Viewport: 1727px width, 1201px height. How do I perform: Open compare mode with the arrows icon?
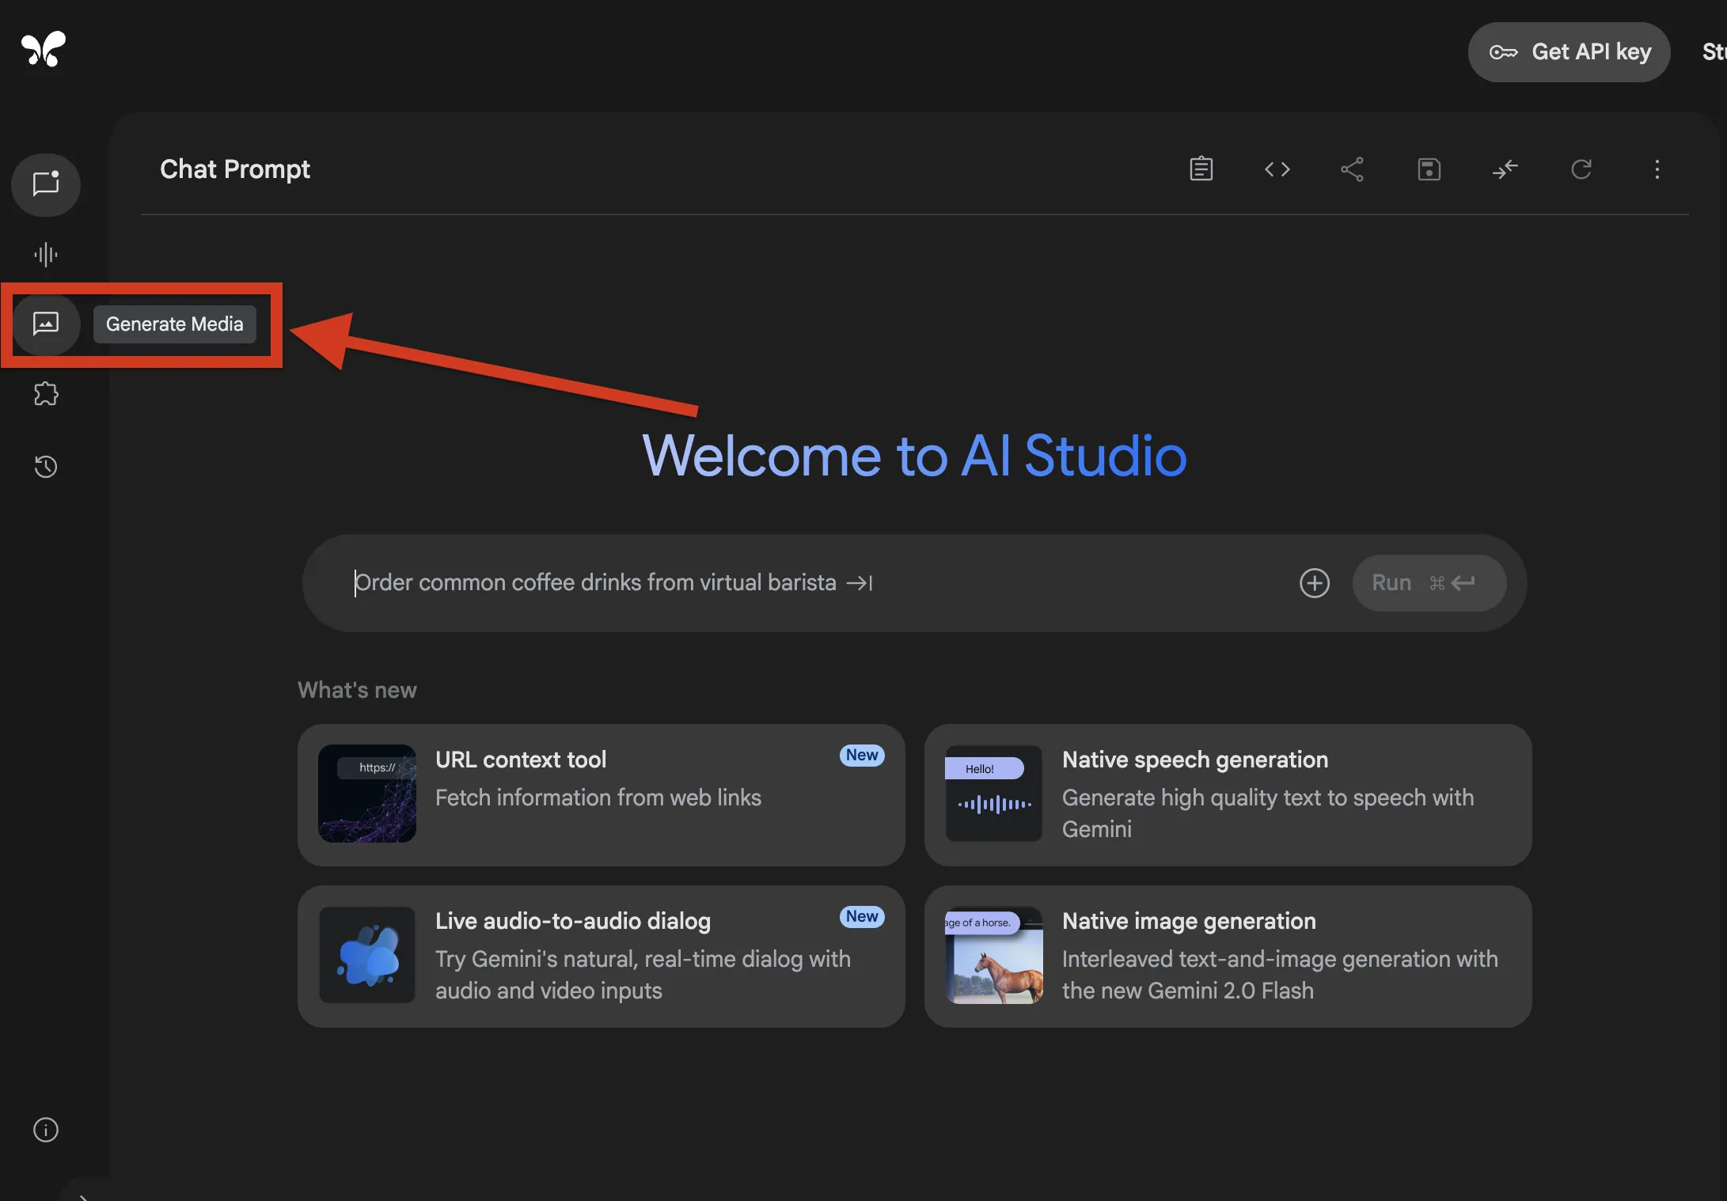1505,169
